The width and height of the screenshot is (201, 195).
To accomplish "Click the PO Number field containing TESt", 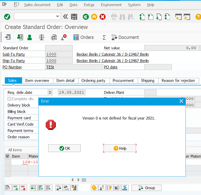I will coord(74,67).
